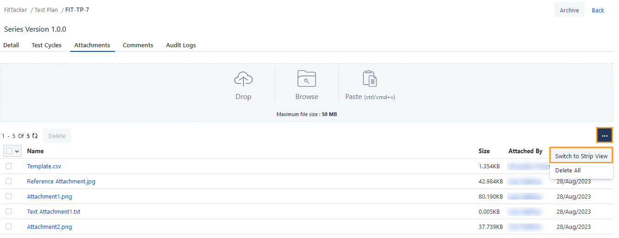Viewport: 619px width, 238px height.
Task: Check the box for Attachment2.png
Action: coord(9,227)
